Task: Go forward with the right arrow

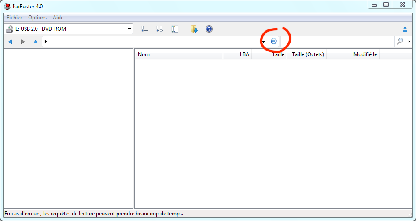Action: (x=23, y=42)
